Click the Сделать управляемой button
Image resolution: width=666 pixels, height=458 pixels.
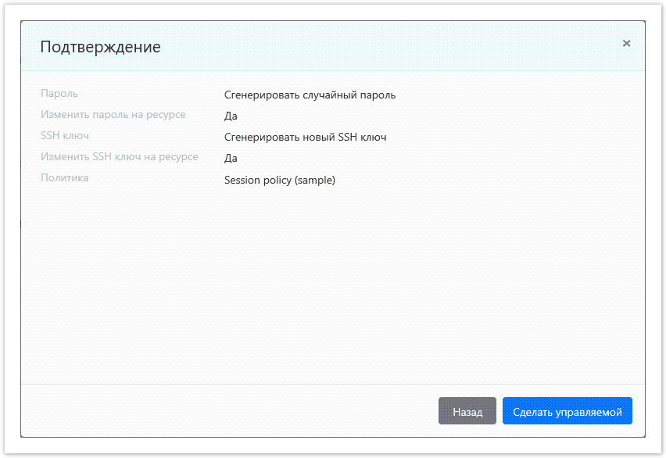click(x=567, y=411)
